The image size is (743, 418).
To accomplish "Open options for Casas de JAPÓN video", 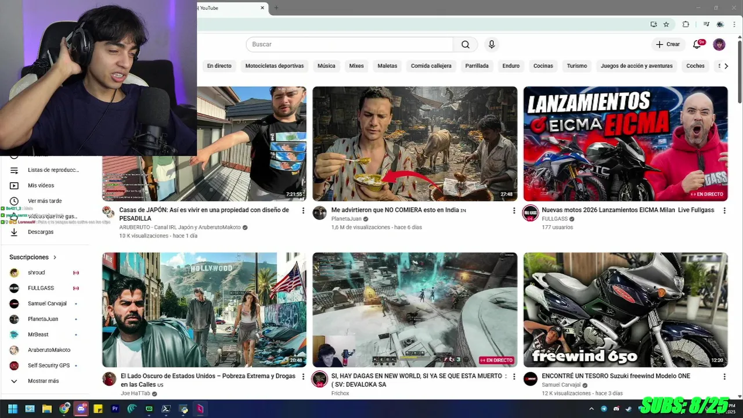I will point(303,211).
